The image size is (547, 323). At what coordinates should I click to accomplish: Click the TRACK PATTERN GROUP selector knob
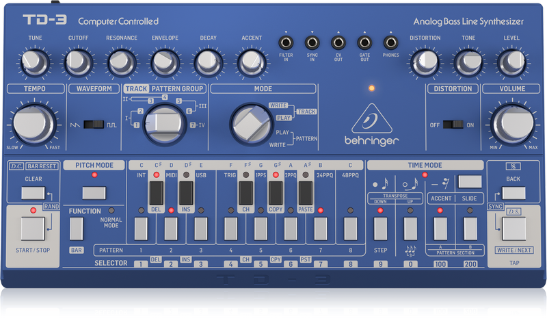(x=163, y=122)
